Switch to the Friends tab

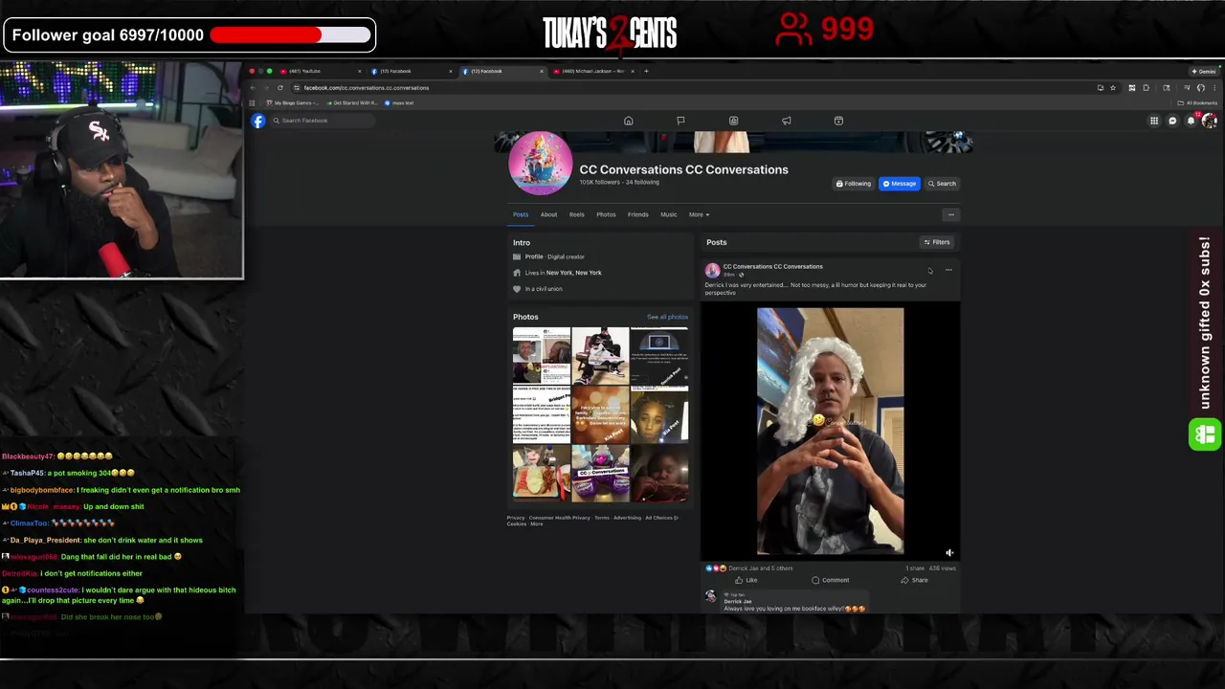[x=637, y=214]
